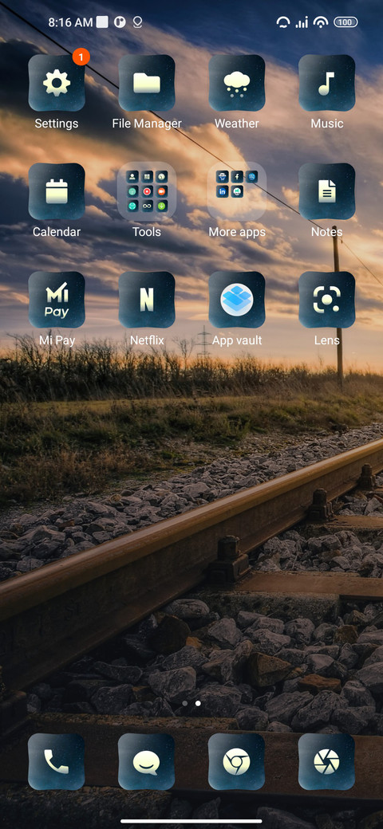Launch Netflix
The width and height of the screenshot is (383, 829).
(x=147, y=300)
